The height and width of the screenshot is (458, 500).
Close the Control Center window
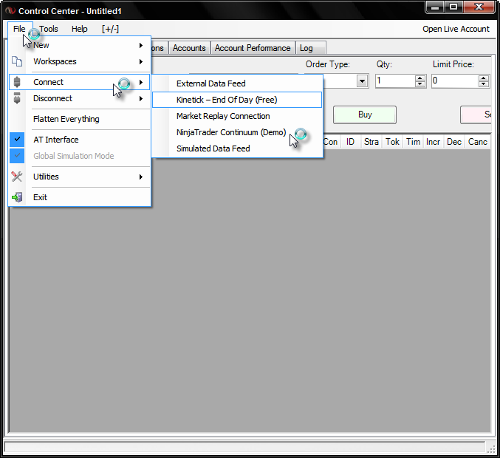tap(479, 7)
